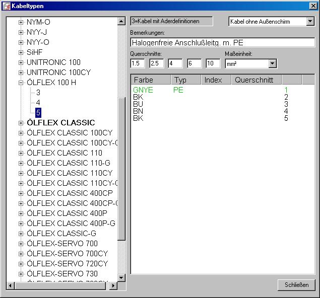
Task: Sort by the Querschnitt column header
Action: pyautogui.click(x=257, y=80)
